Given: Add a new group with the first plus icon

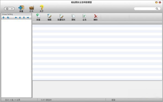Looking at the screenshot, I should pos(4,17).
